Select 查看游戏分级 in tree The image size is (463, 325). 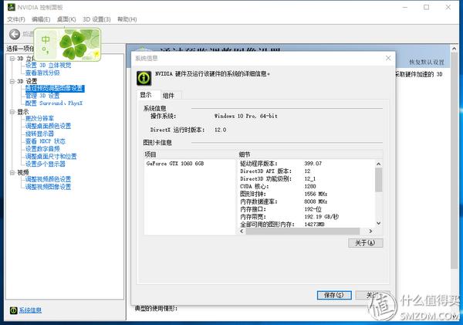(x=42, y=73)
